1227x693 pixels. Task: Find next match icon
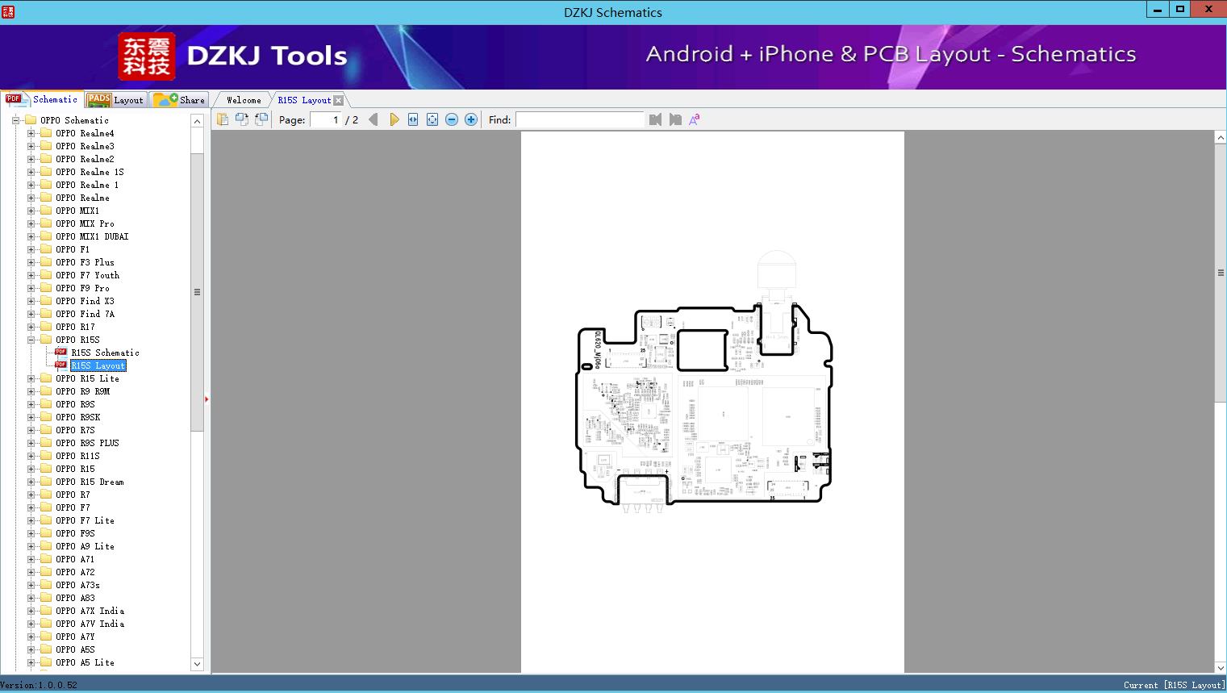675,119
